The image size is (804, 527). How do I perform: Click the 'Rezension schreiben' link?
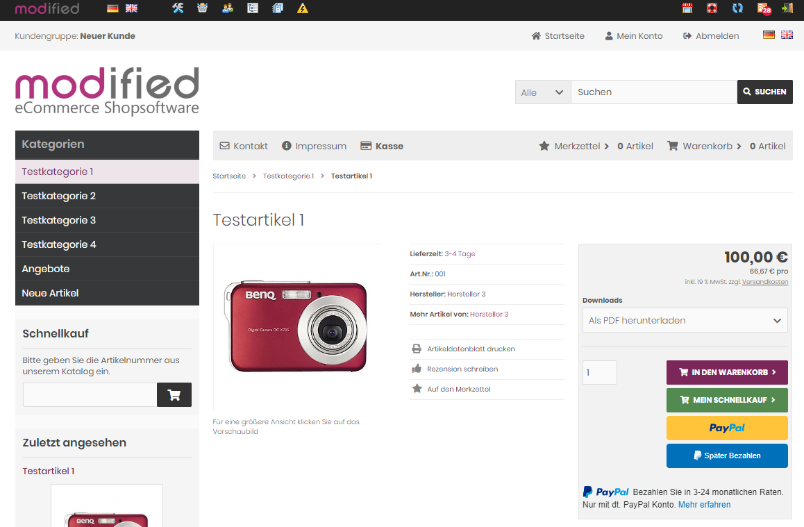(462, 369)
